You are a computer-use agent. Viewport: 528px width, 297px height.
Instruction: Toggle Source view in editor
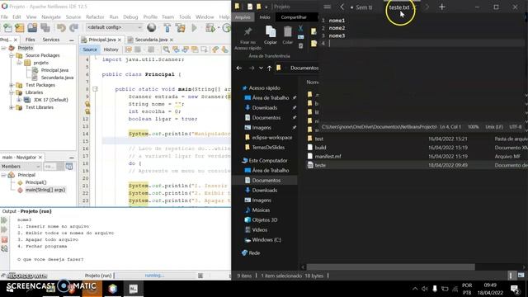click(x=90, y=49)
